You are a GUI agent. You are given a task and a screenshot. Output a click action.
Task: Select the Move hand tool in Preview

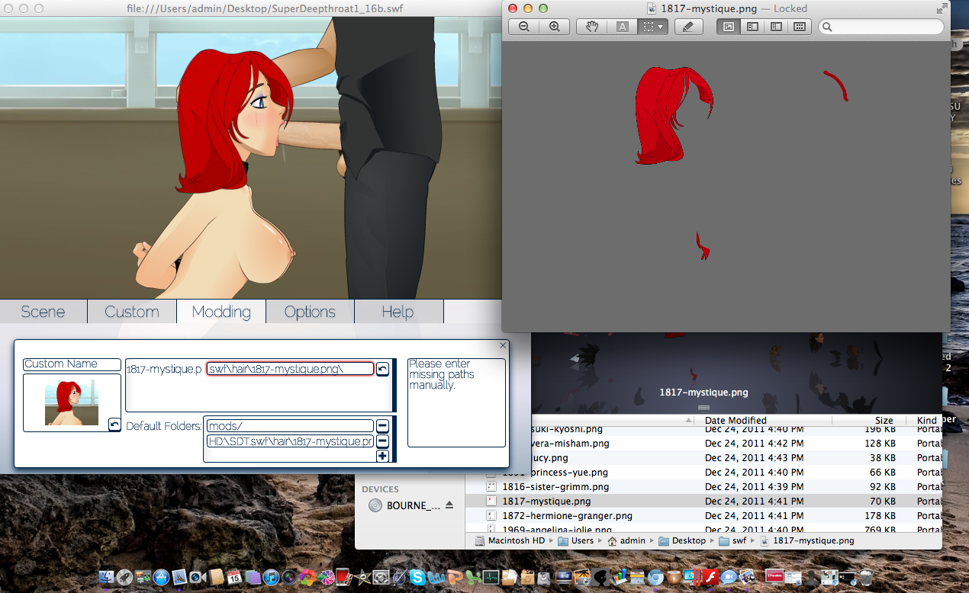pos(591,27)
